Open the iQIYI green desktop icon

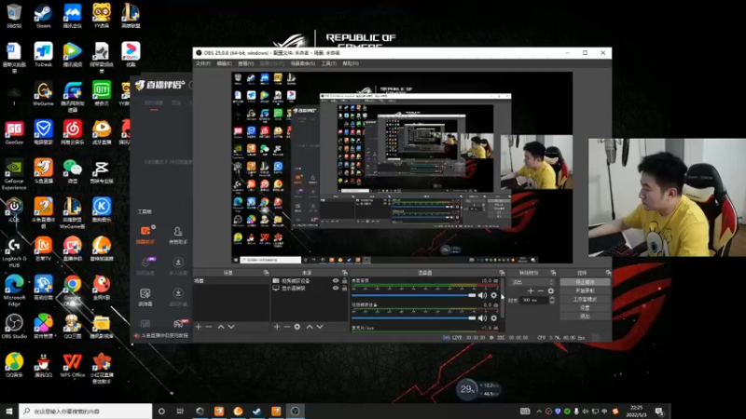click(x=102, y=94)
